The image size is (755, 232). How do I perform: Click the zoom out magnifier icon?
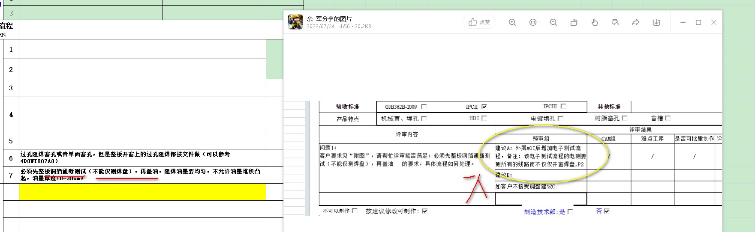pyautogui.click(x=553, y=22)
